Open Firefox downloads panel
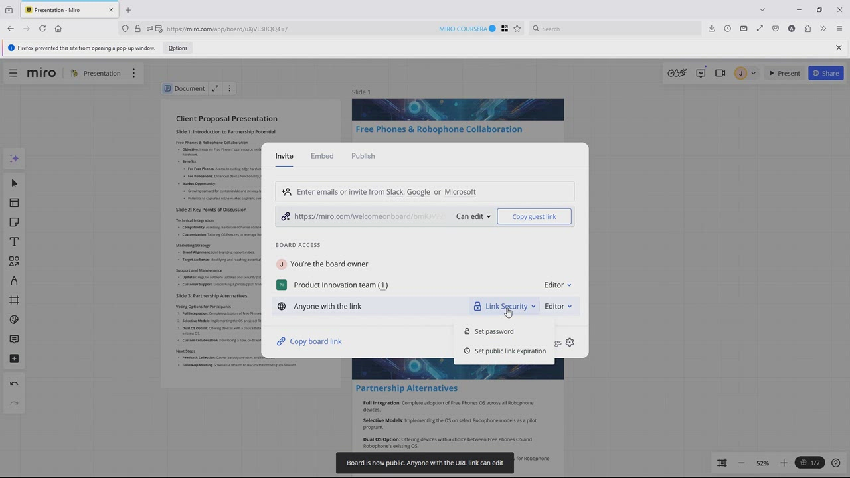The image size is (850, 478). [712, 29]
